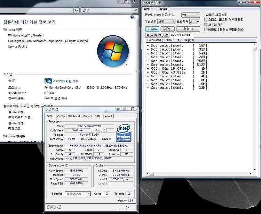Open the 파일(F) menu in Hyper PI
Image resolution: width=261 pixels, height=214 pixels.
click(x=149, y=9)
